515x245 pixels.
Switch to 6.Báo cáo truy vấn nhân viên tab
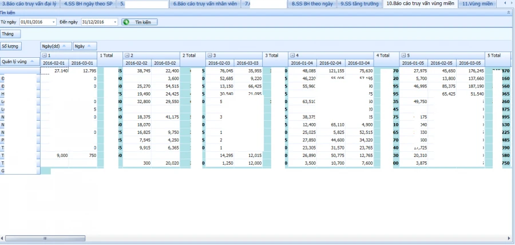click(205, 4)
